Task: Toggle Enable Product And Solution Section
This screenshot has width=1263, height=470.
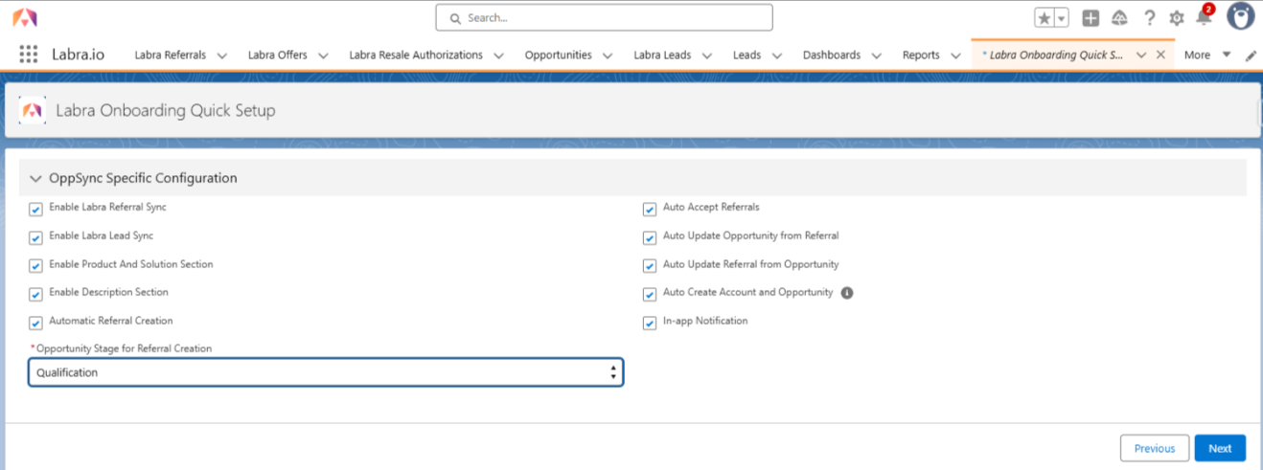Action: click(36, 266)
